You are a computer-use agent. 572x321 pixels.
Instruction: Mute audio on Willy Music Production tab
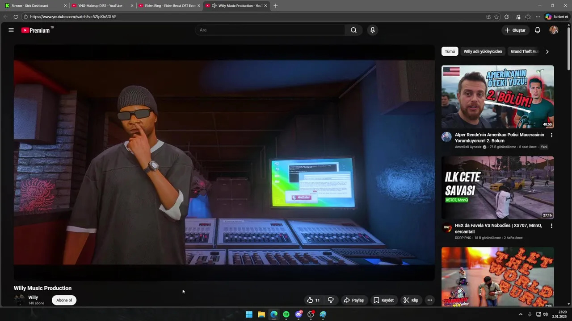click(x=214, y=6)
